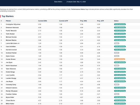Screen dimensions: 140x105
Task: Select pitcher name Bryce Elder
Action: (x=10, y=97)
